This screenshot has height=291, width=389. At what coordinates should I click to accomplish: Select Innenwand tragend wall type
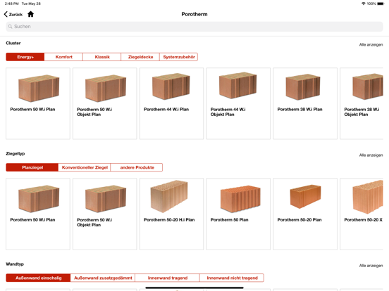pyautogui.click(x=168, y=278)
